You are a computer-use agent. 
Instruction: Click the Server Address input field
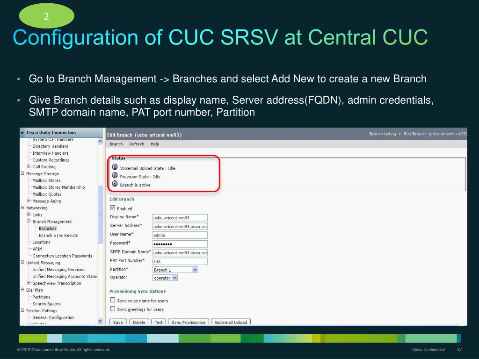click(180, 227)
